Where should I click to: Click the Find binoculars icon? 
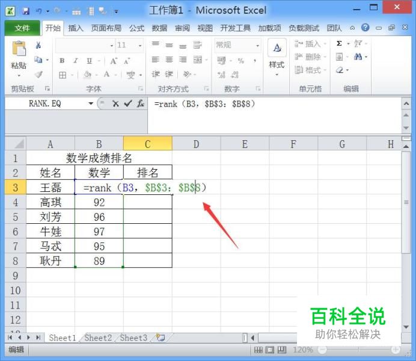pos(358,57)
